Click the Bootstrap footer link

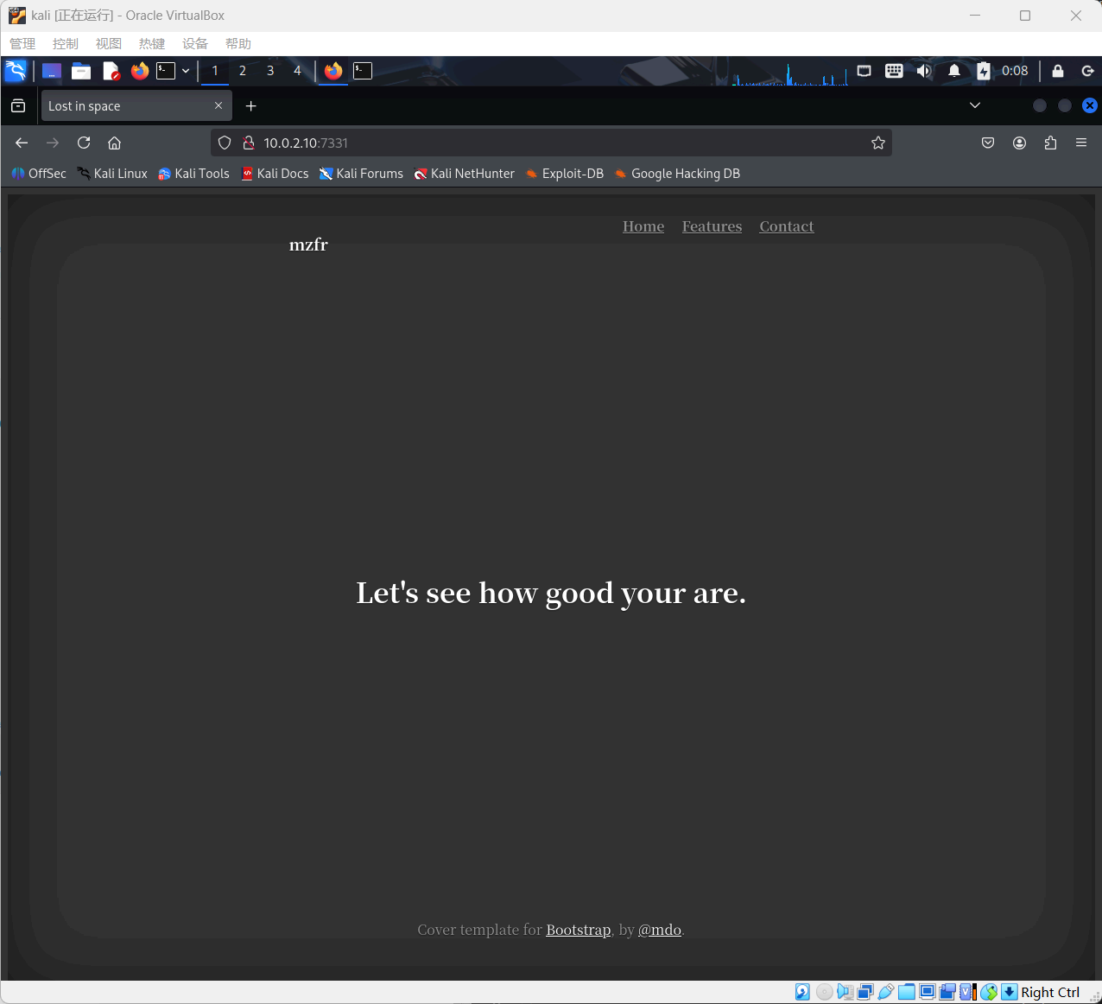578,930
